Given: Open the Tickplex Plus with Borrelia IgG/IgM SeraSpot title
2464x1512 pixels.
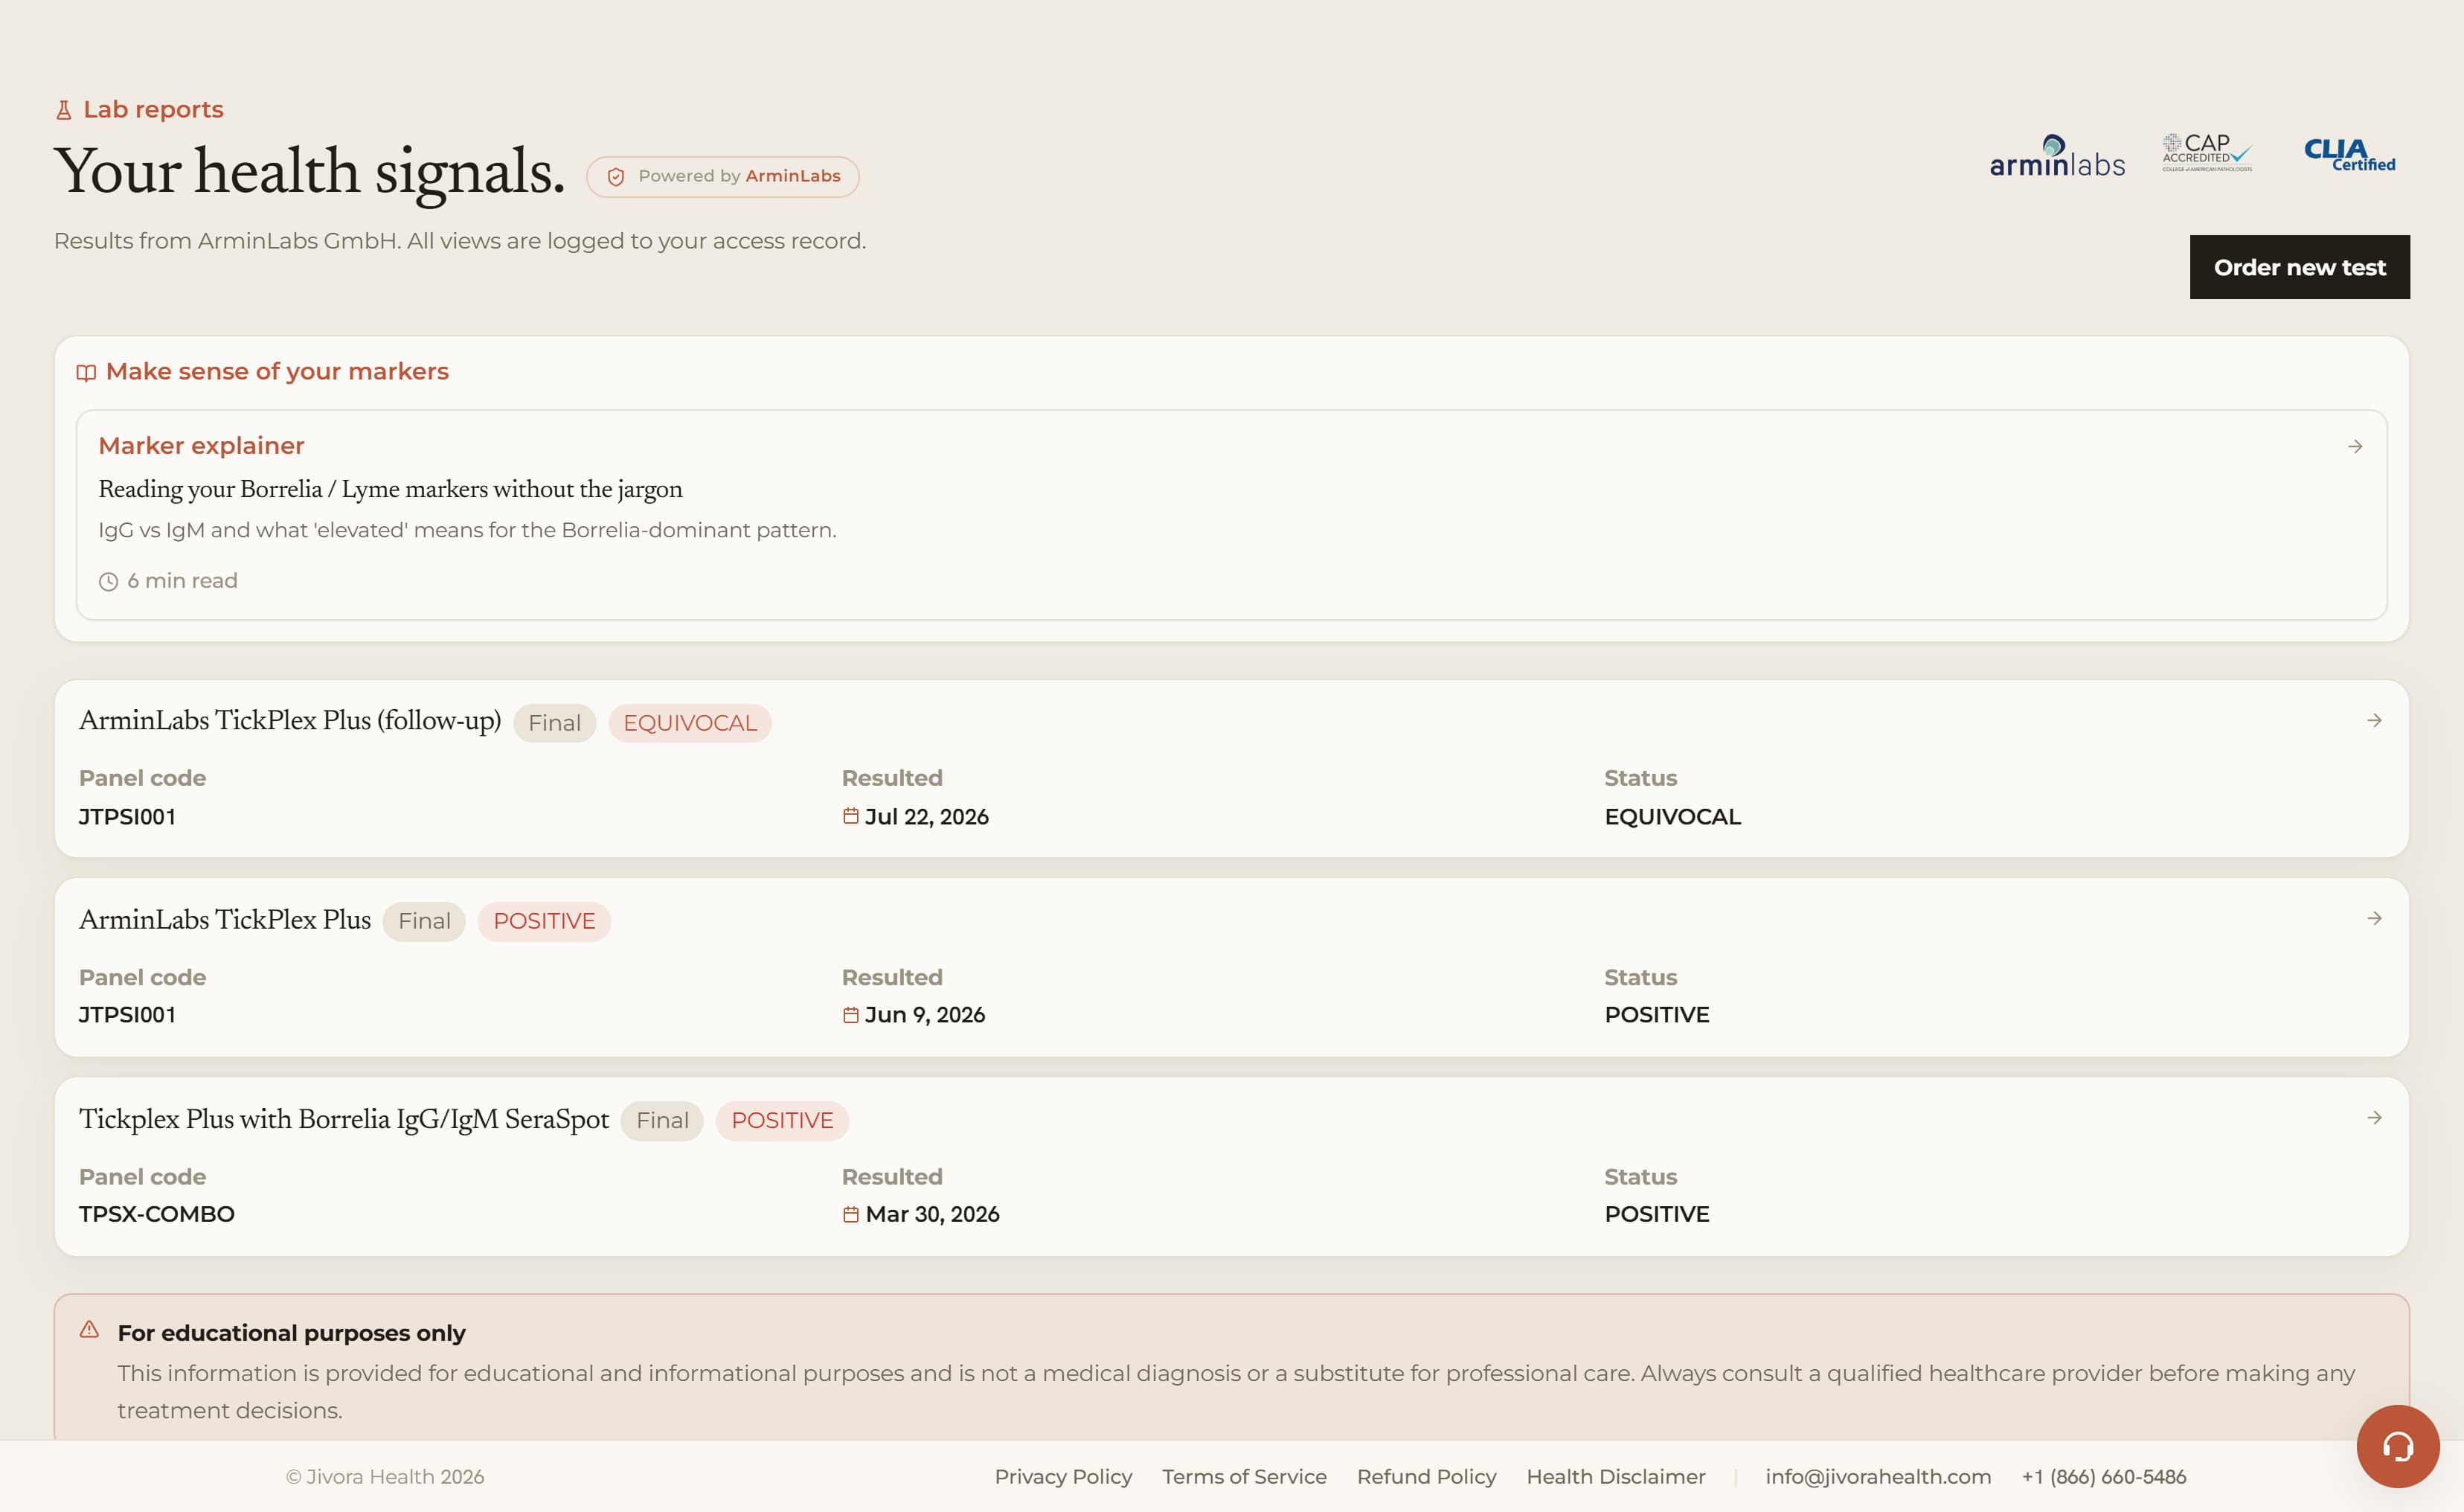Looking at the screenshot, I should click(344, 1119).
